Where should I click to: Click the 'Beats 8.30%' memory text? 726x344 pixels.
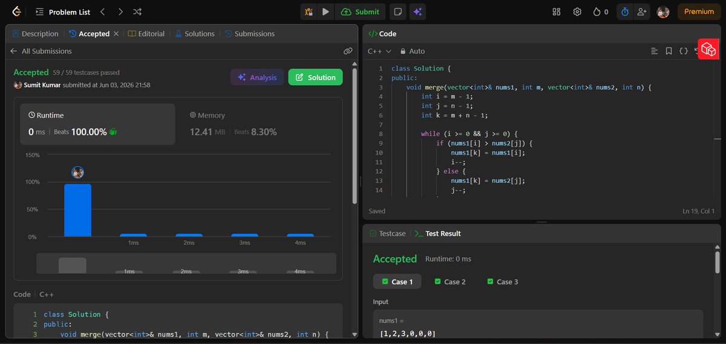[255, 132]
